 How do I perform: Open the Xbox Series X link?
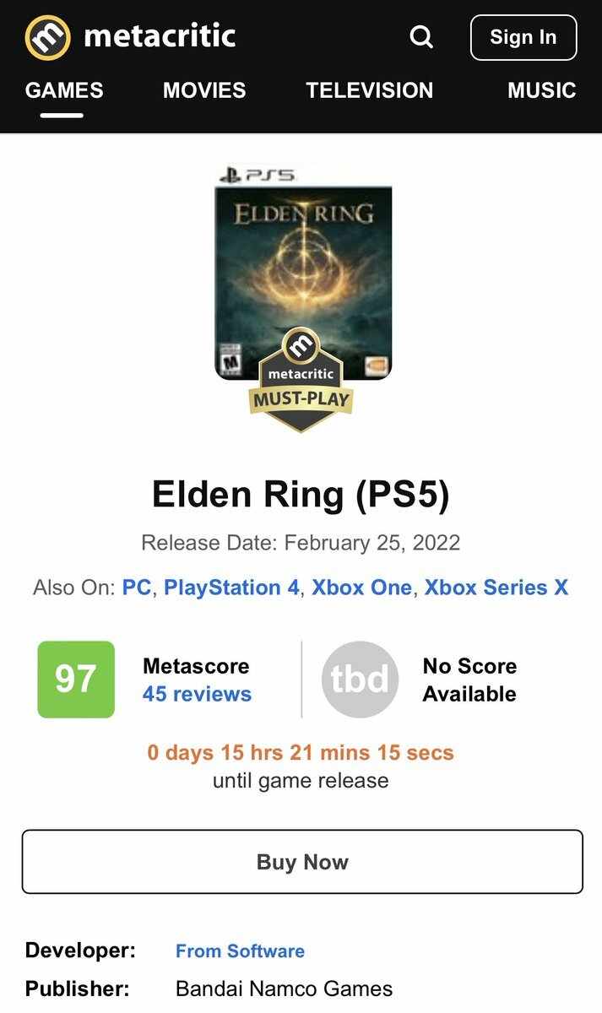click(x=496, y=588)
